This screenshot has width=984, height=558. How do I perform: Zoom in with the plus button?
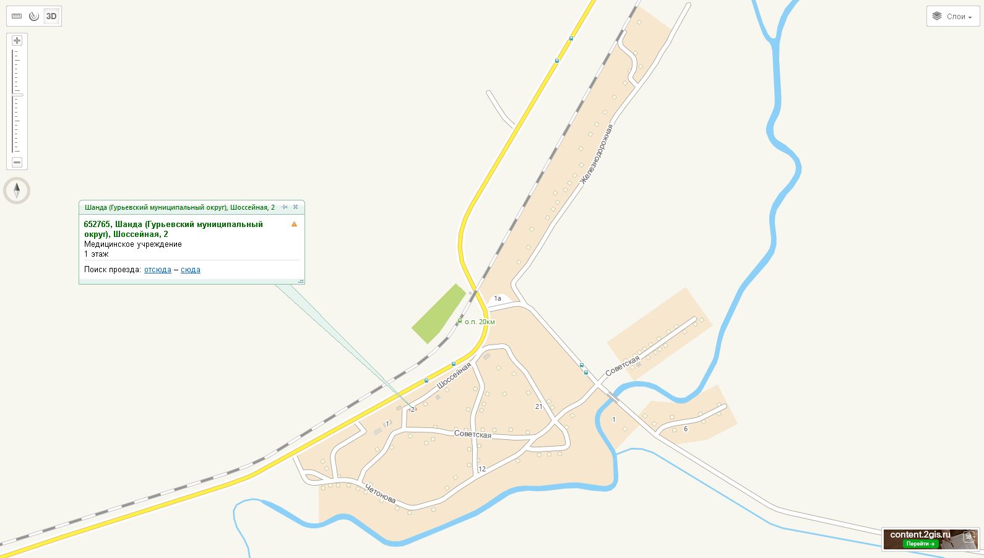[17, 41]
